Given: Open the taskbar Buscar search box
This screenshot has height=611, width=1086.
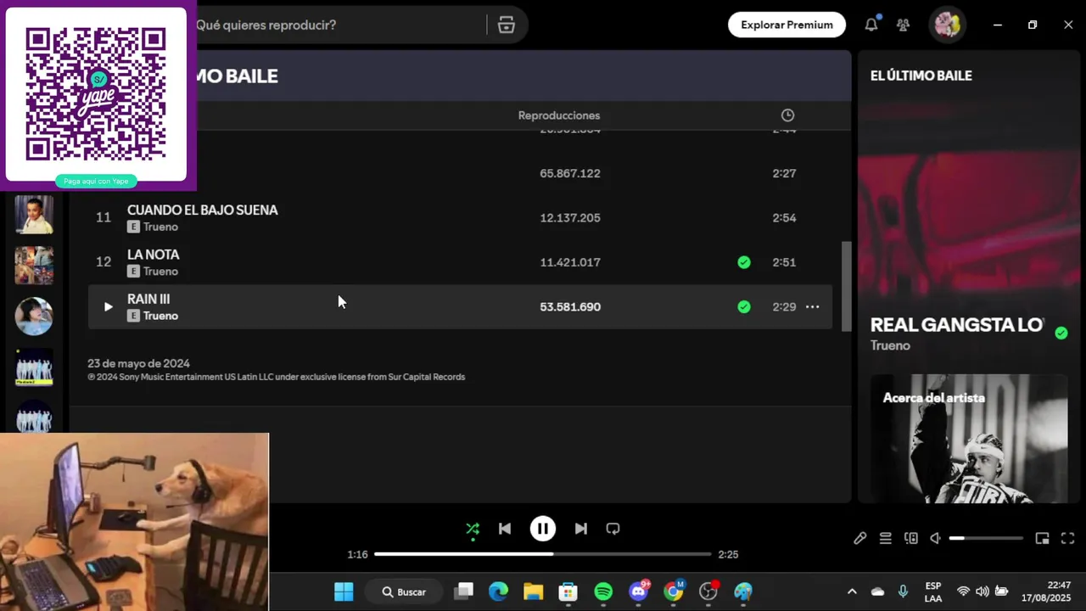Looking at the screenshot, I should (x=406, y=591).
